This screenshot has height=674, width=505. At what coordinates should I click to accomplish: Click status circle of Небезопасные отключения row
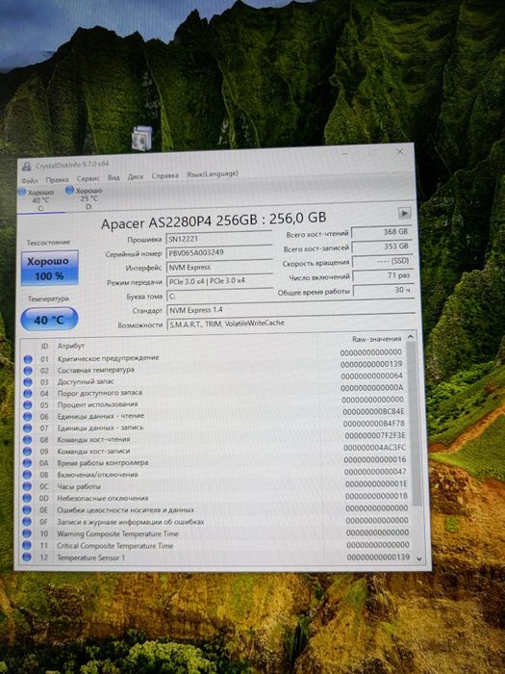coord(27,498)
